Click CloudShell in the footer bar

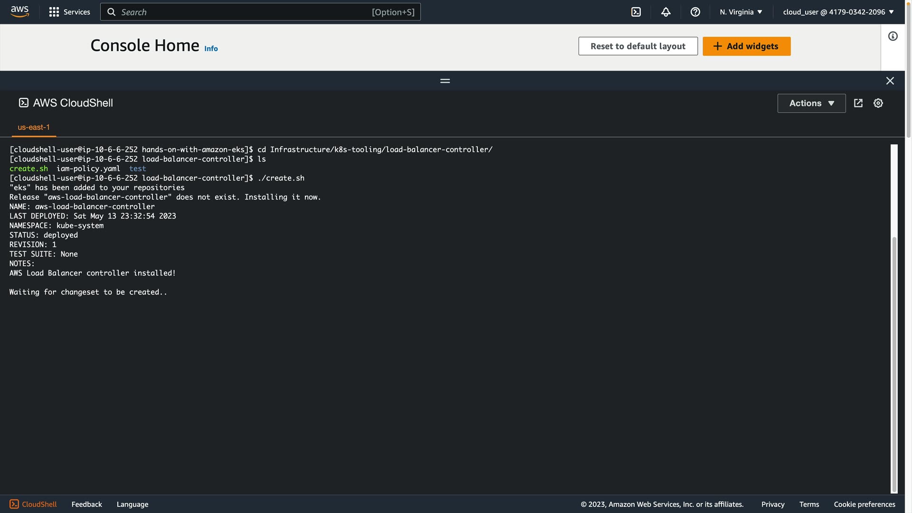33,504
